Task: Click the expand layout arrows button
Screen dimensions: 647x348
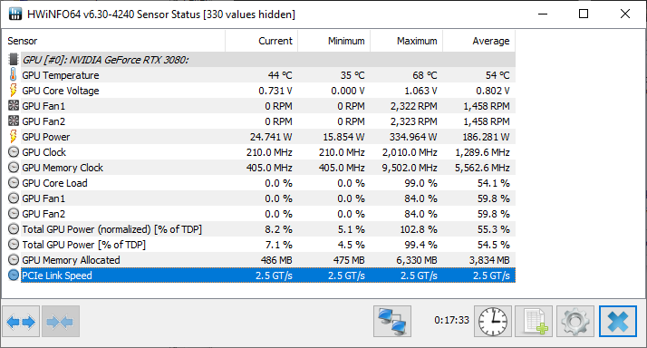Action: click(21, 321)
